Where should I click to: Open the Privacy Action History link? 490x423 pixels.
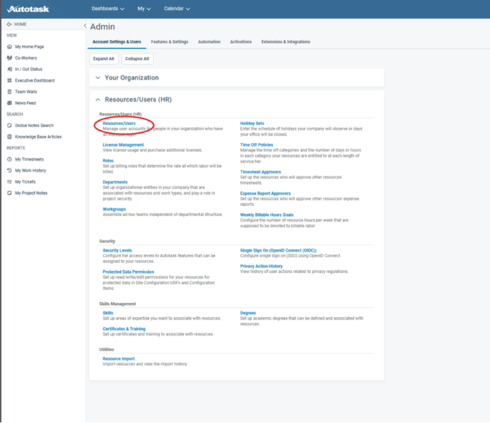point(261,266)
